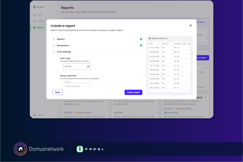Screen dimensions: 243x162
Task: Select the 10/28/2022 date cell
Action: click(x=154, y=61)
